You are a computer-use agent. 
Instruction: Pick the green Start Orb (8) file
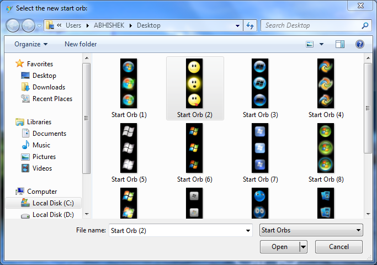pyautogui.click(x=326, y=148)
